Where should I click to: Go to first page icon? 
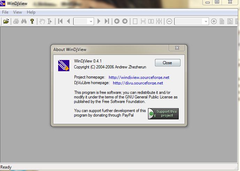(x=60, y=21)
